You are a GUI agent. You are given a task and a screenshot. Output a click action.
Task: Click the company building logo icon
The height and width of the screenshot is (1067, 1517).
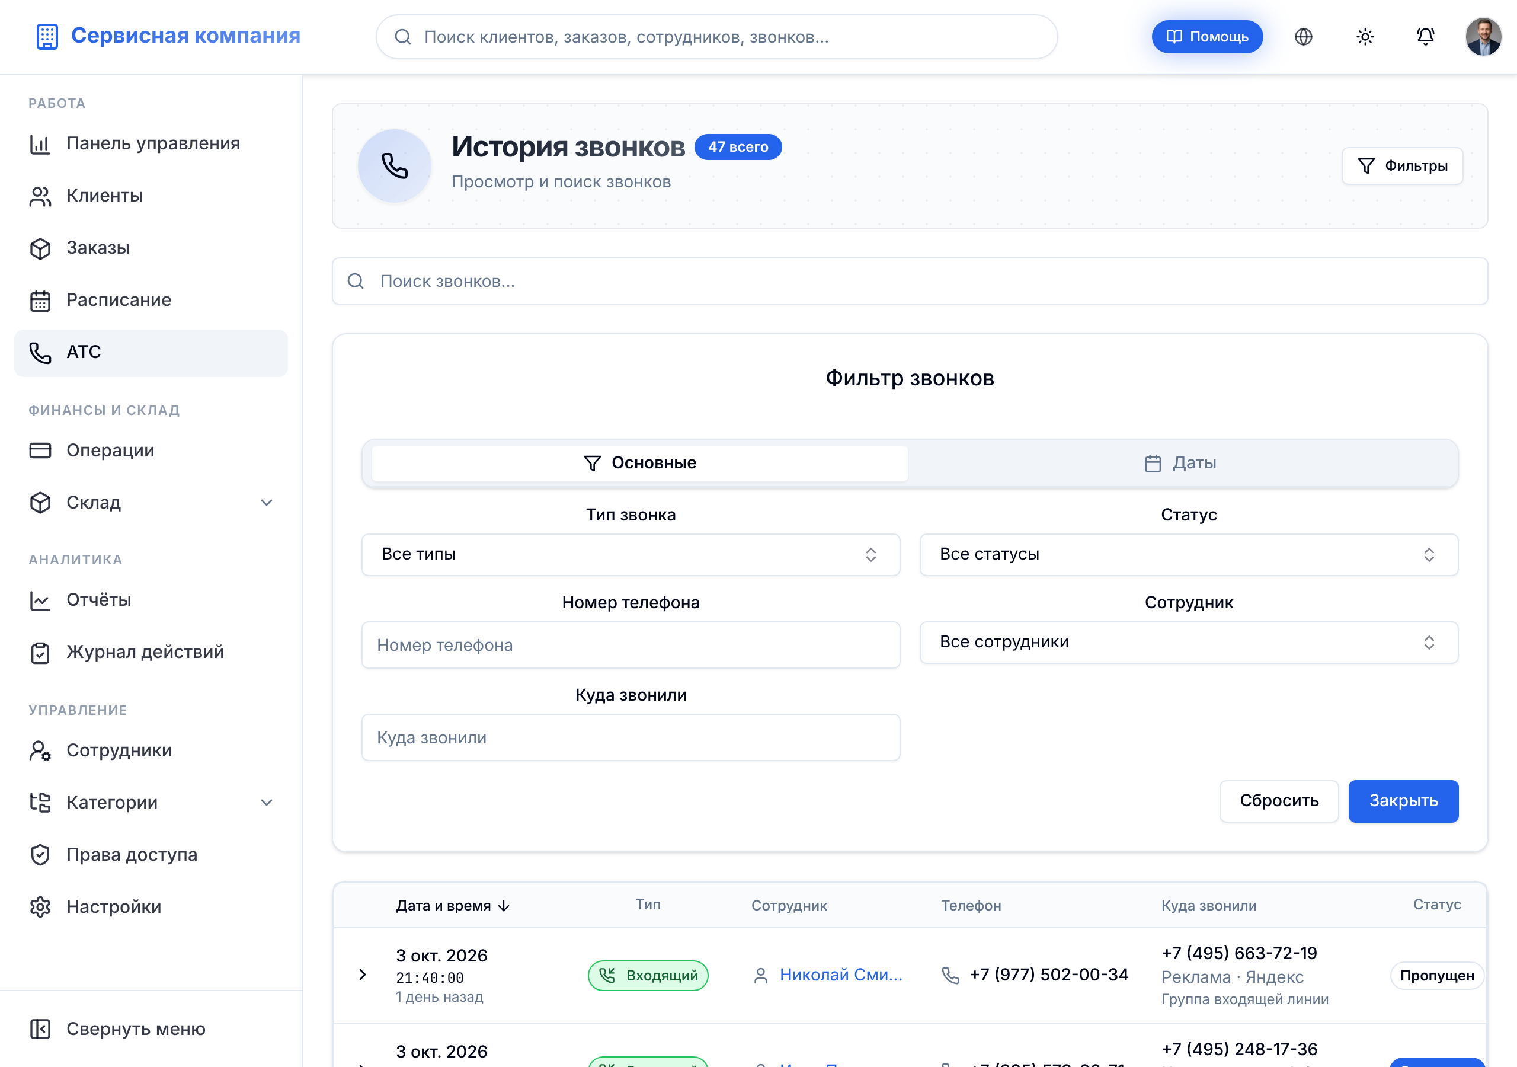47,36
